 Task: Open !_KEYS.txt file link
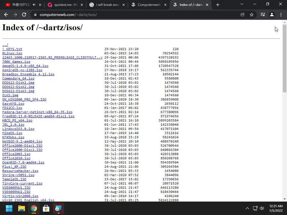[x=12, y=49]
